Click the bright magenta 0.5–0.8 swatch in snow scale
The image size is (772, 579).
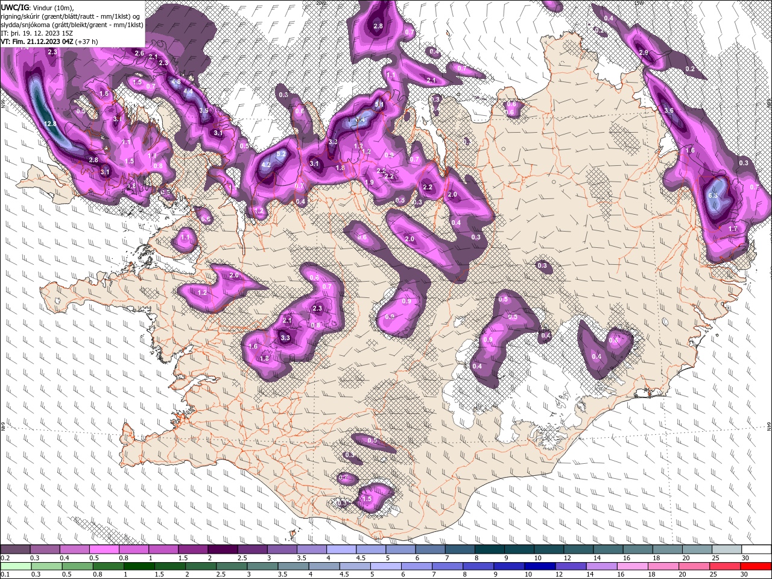[x=104, y=549]
